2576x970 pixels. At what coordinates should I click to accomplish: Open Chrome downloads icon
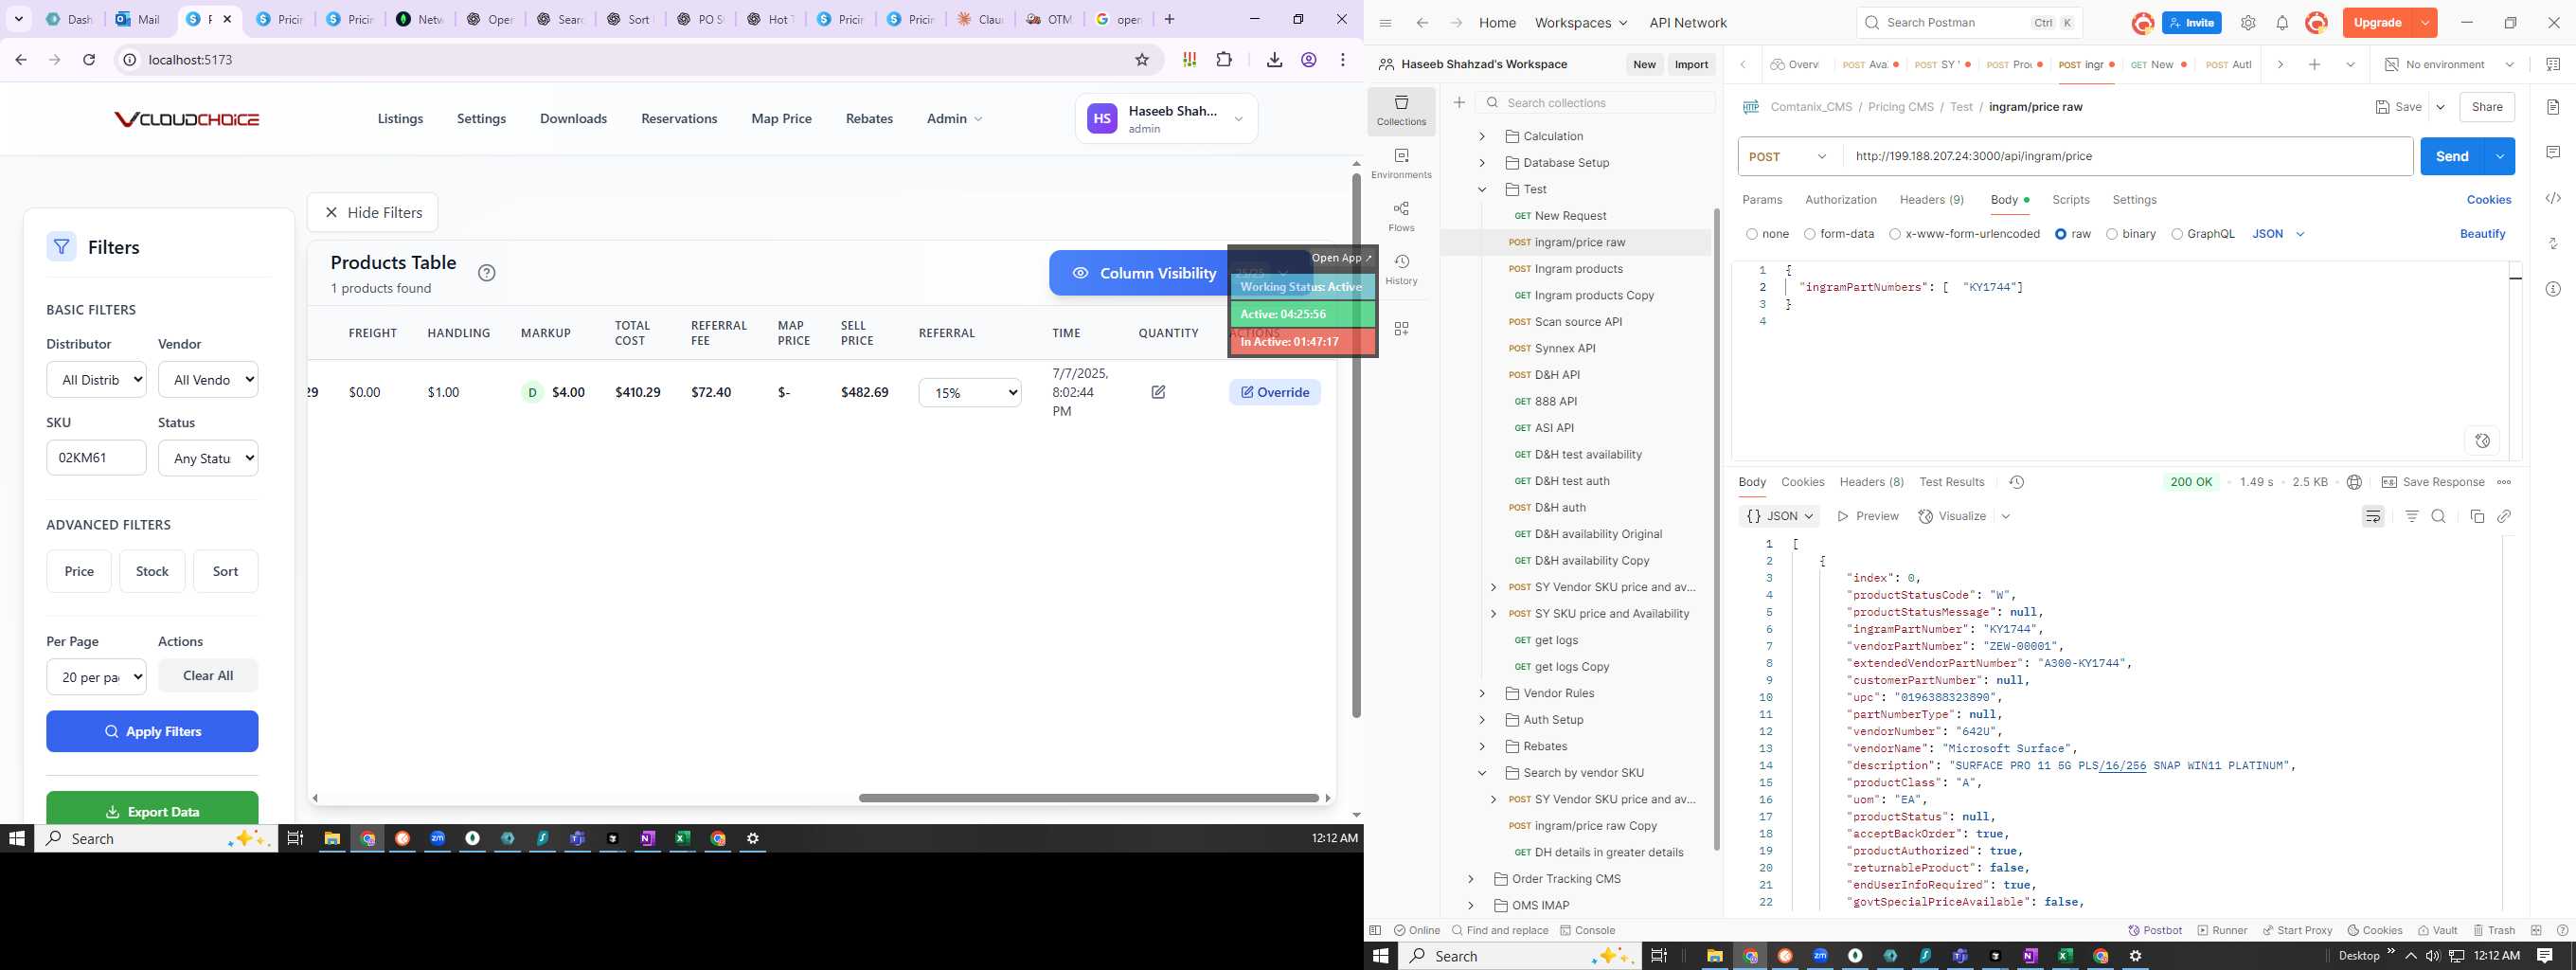[1274, 60]
